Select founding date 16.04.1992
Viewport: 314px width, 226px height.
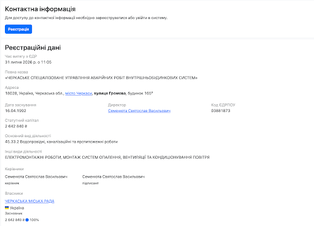[x=15, y=111]
